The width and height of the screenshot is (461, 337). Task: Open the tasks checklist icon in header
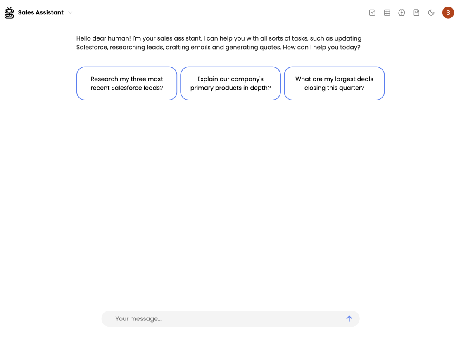[x=372, y=12]
